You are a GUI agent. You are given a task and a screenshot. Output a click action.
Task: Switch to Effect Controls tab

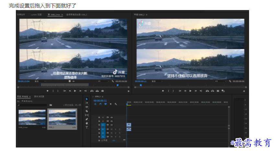tap(21, 15)
